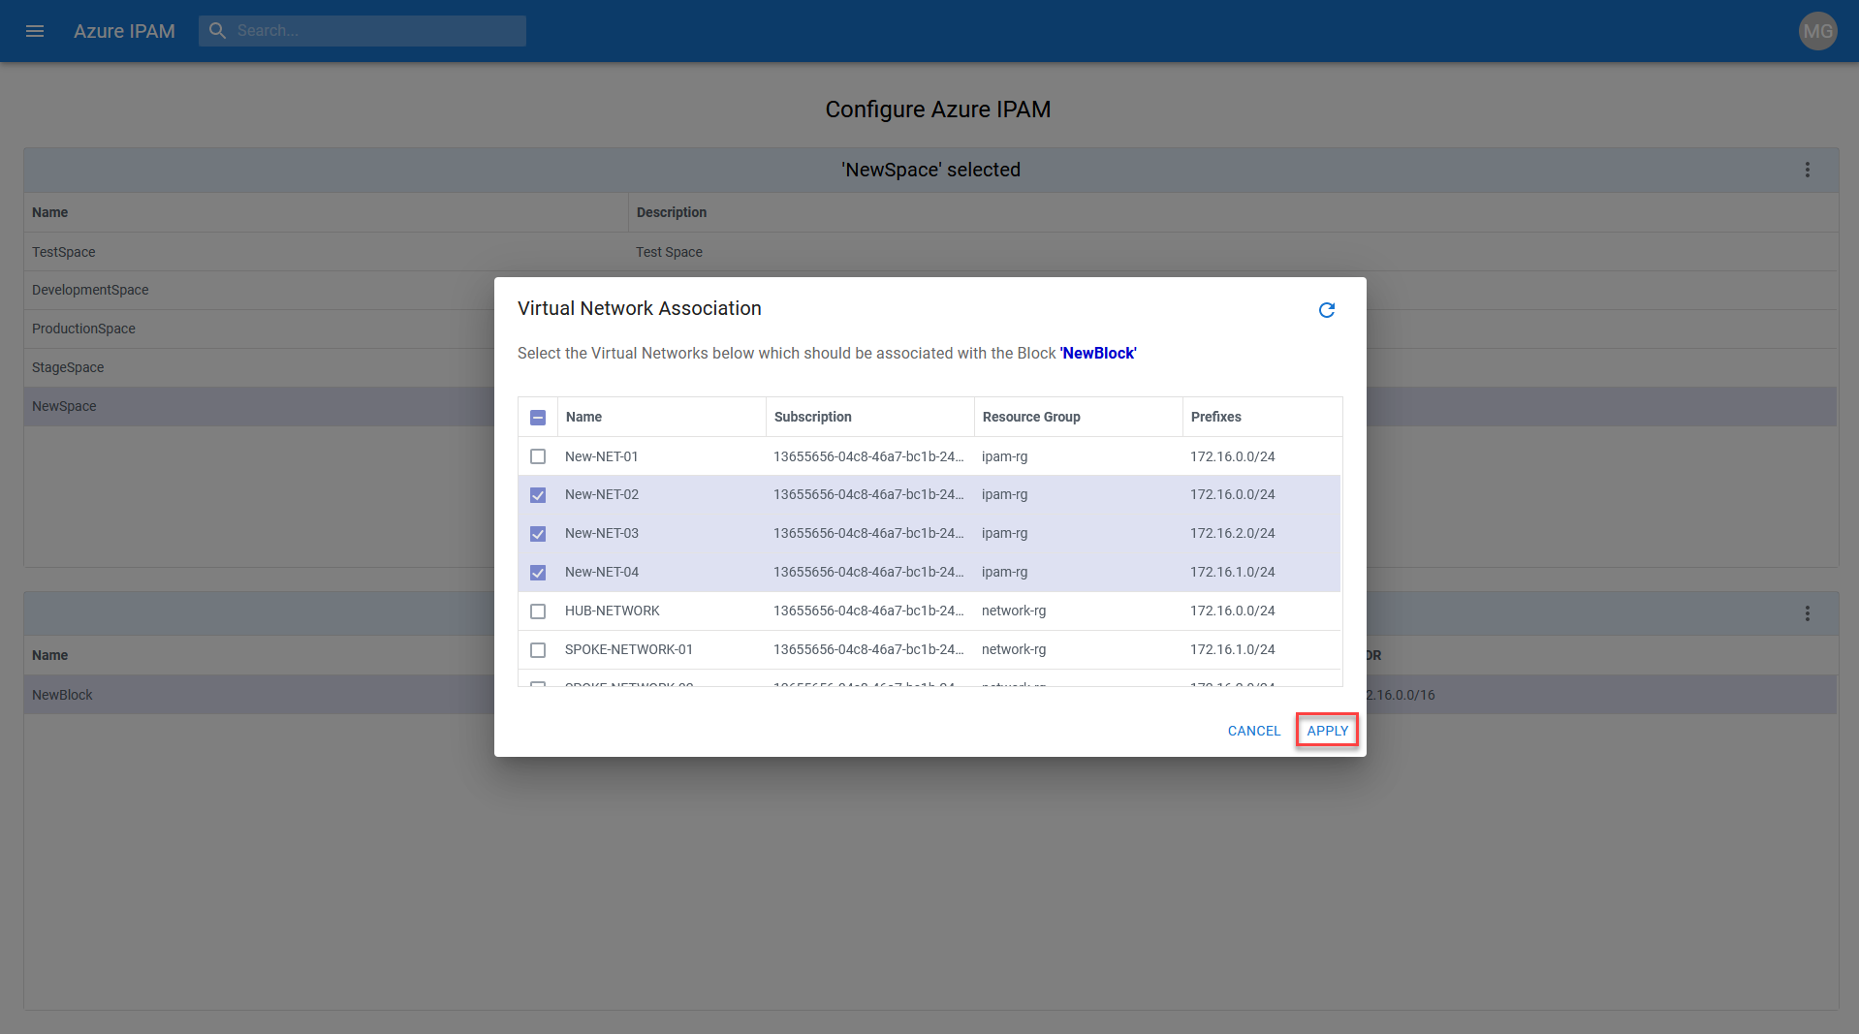1859x1034 pixels.
Task: Click the HUB-NETWORK name cell
Action: click(x=613, y=611)
